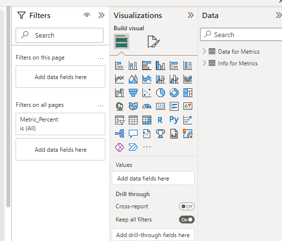
Task: Select the funnel chart visual
Action: pyautogui.click(x=133, y=93)
